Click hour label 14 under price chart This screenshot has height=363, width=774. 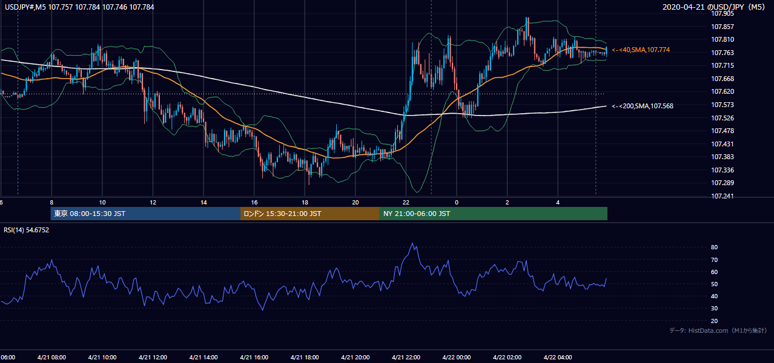204,202
